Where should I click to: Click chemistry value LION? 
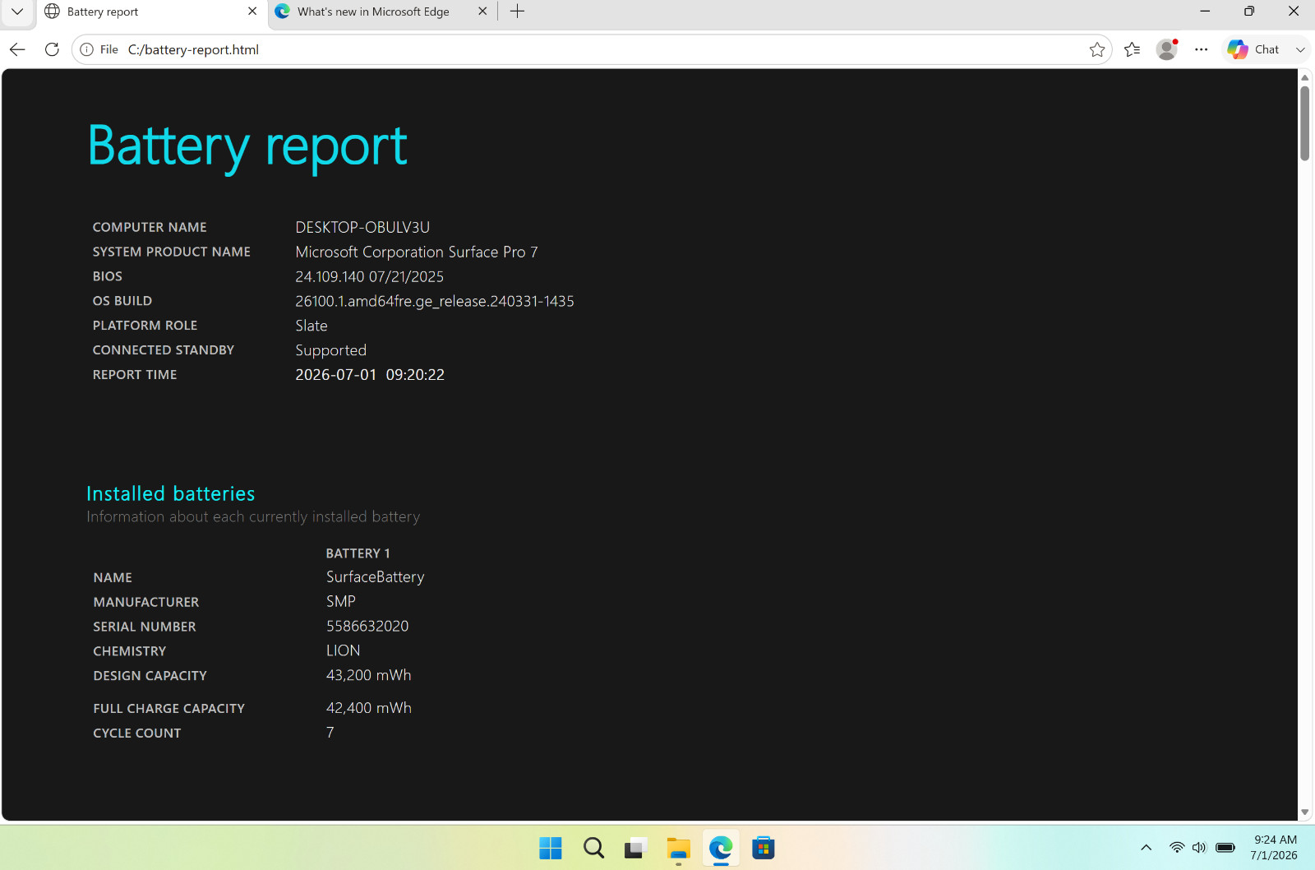pos(343,650)
